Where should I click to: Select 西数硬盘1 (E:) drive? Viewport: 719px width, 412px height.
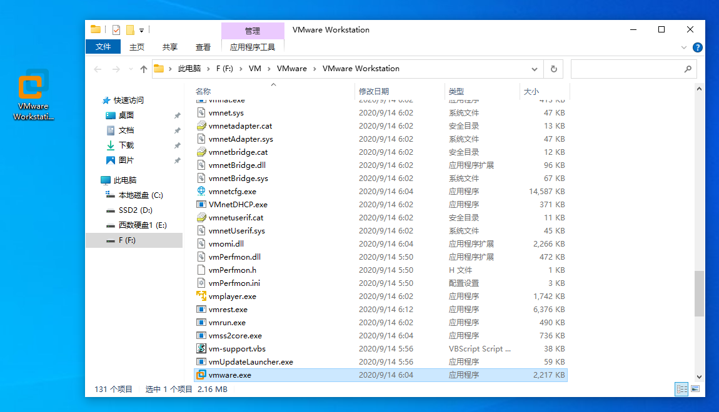143,225
